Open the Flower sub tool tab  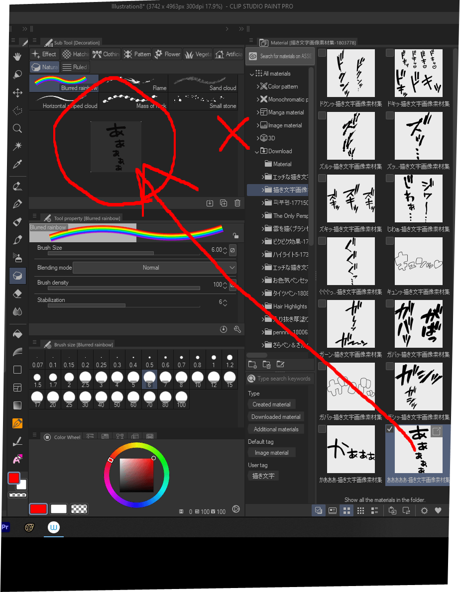[x=167, y=54]
